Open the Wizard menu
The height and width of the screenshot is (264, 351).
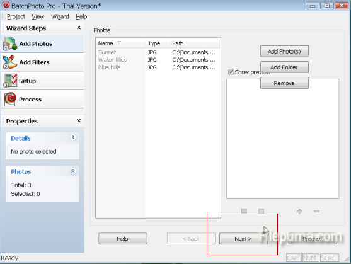[x=60, y=16]
